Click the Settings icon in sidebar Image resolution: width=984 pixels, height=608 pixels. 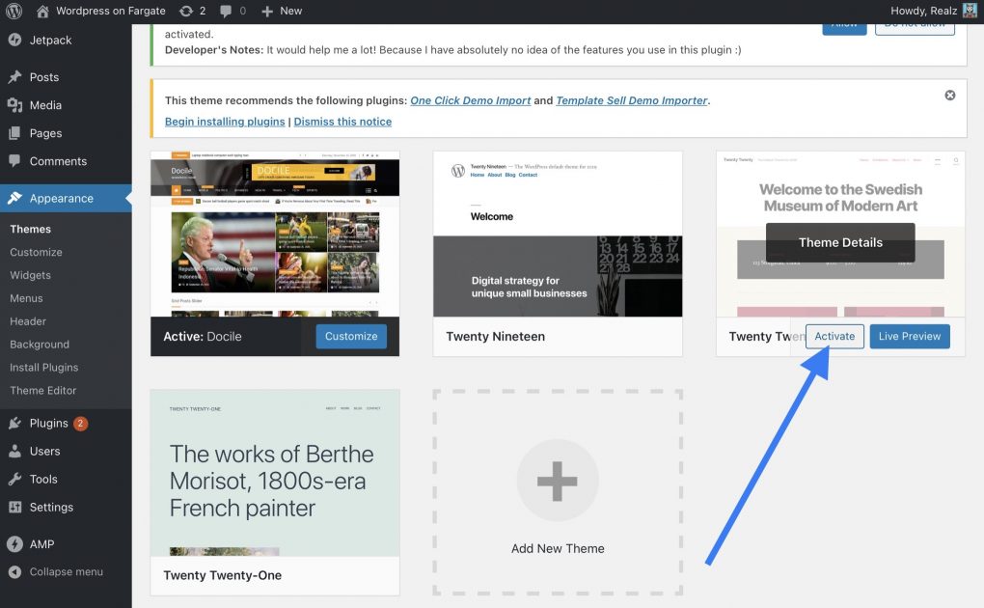pos(15,507)
